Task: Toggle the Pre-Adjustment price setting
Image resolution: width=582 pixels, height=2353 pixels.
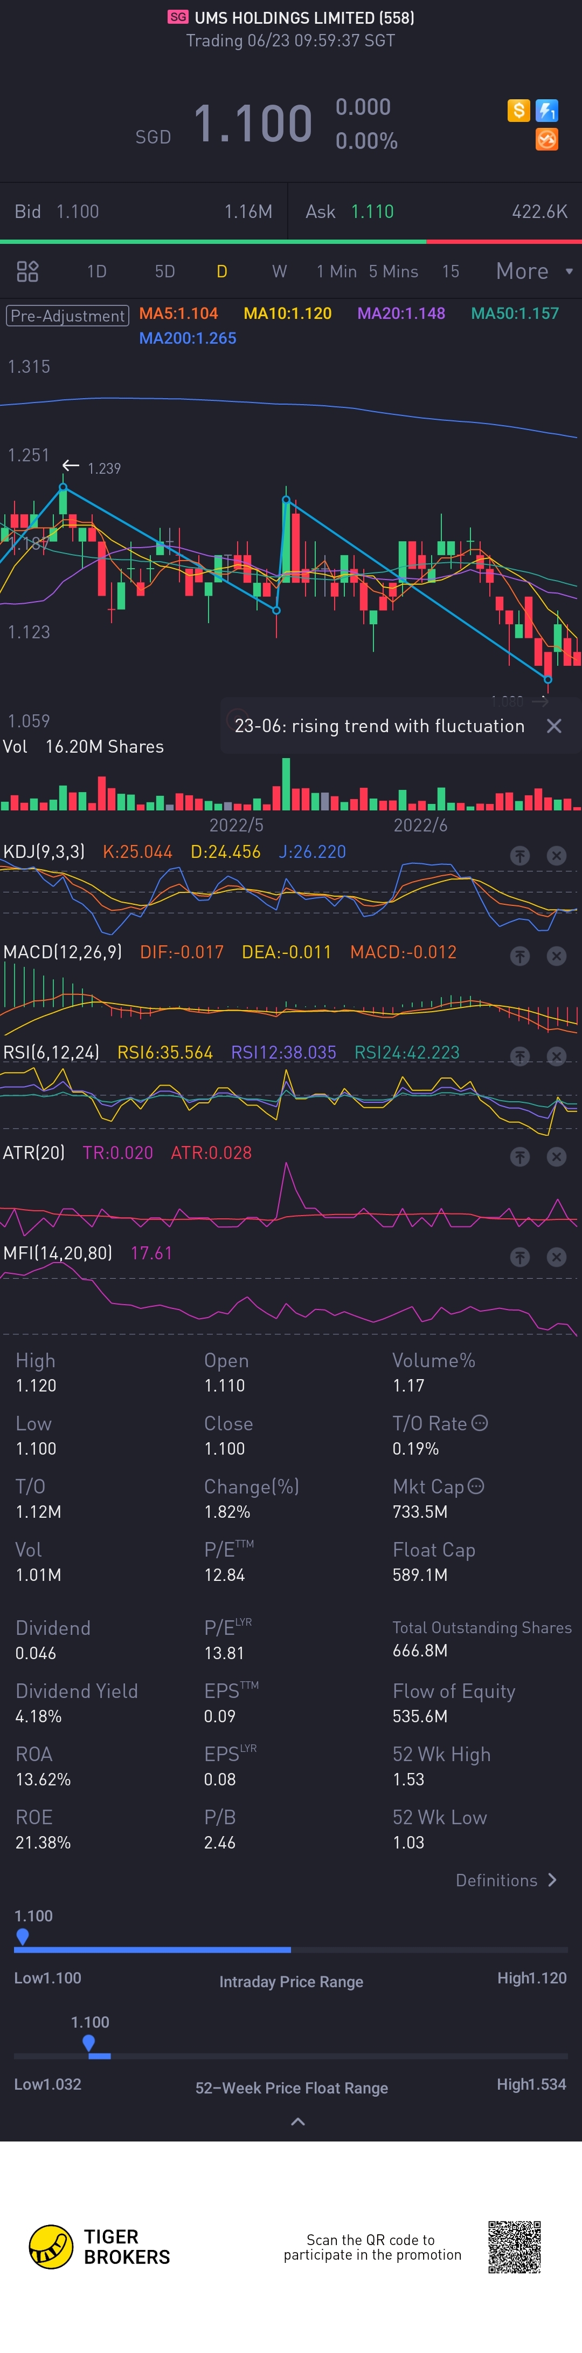Action: (x=67, y=316)
